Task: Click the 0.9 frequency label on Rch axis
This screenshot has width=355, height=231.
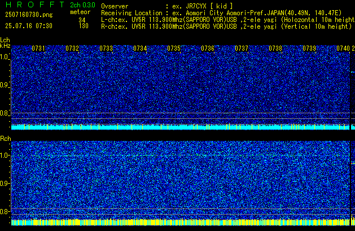Action: 5,183
